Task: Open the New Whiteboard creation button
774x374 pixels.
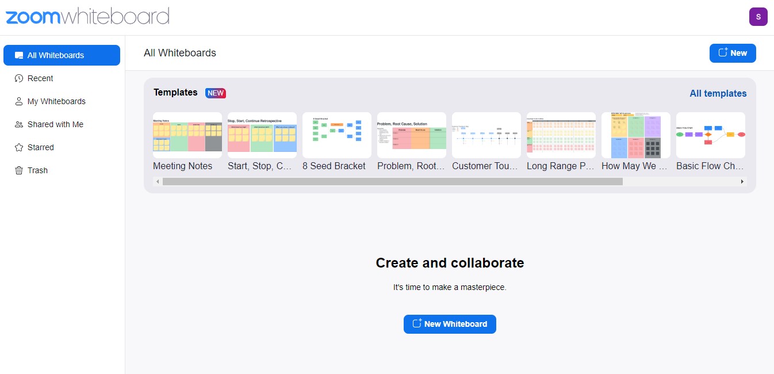Action: pyautogui.click(x=450, y=324)
